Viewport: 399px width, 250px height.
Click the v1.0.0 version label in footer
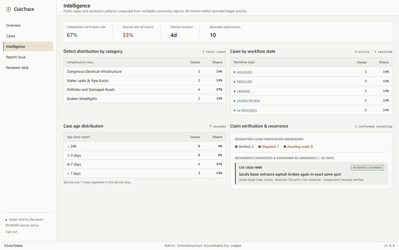(x=389, y=246)
